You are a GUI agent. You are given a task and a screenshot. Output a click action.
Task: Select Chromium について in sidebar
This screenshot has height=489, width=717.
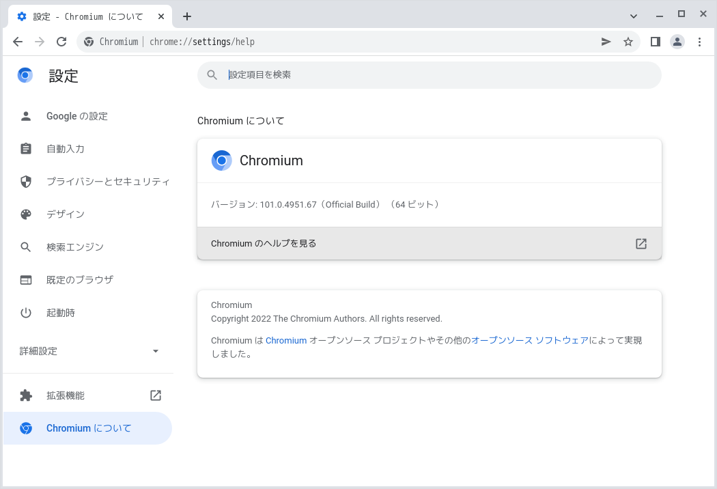(x=87, y=428)
